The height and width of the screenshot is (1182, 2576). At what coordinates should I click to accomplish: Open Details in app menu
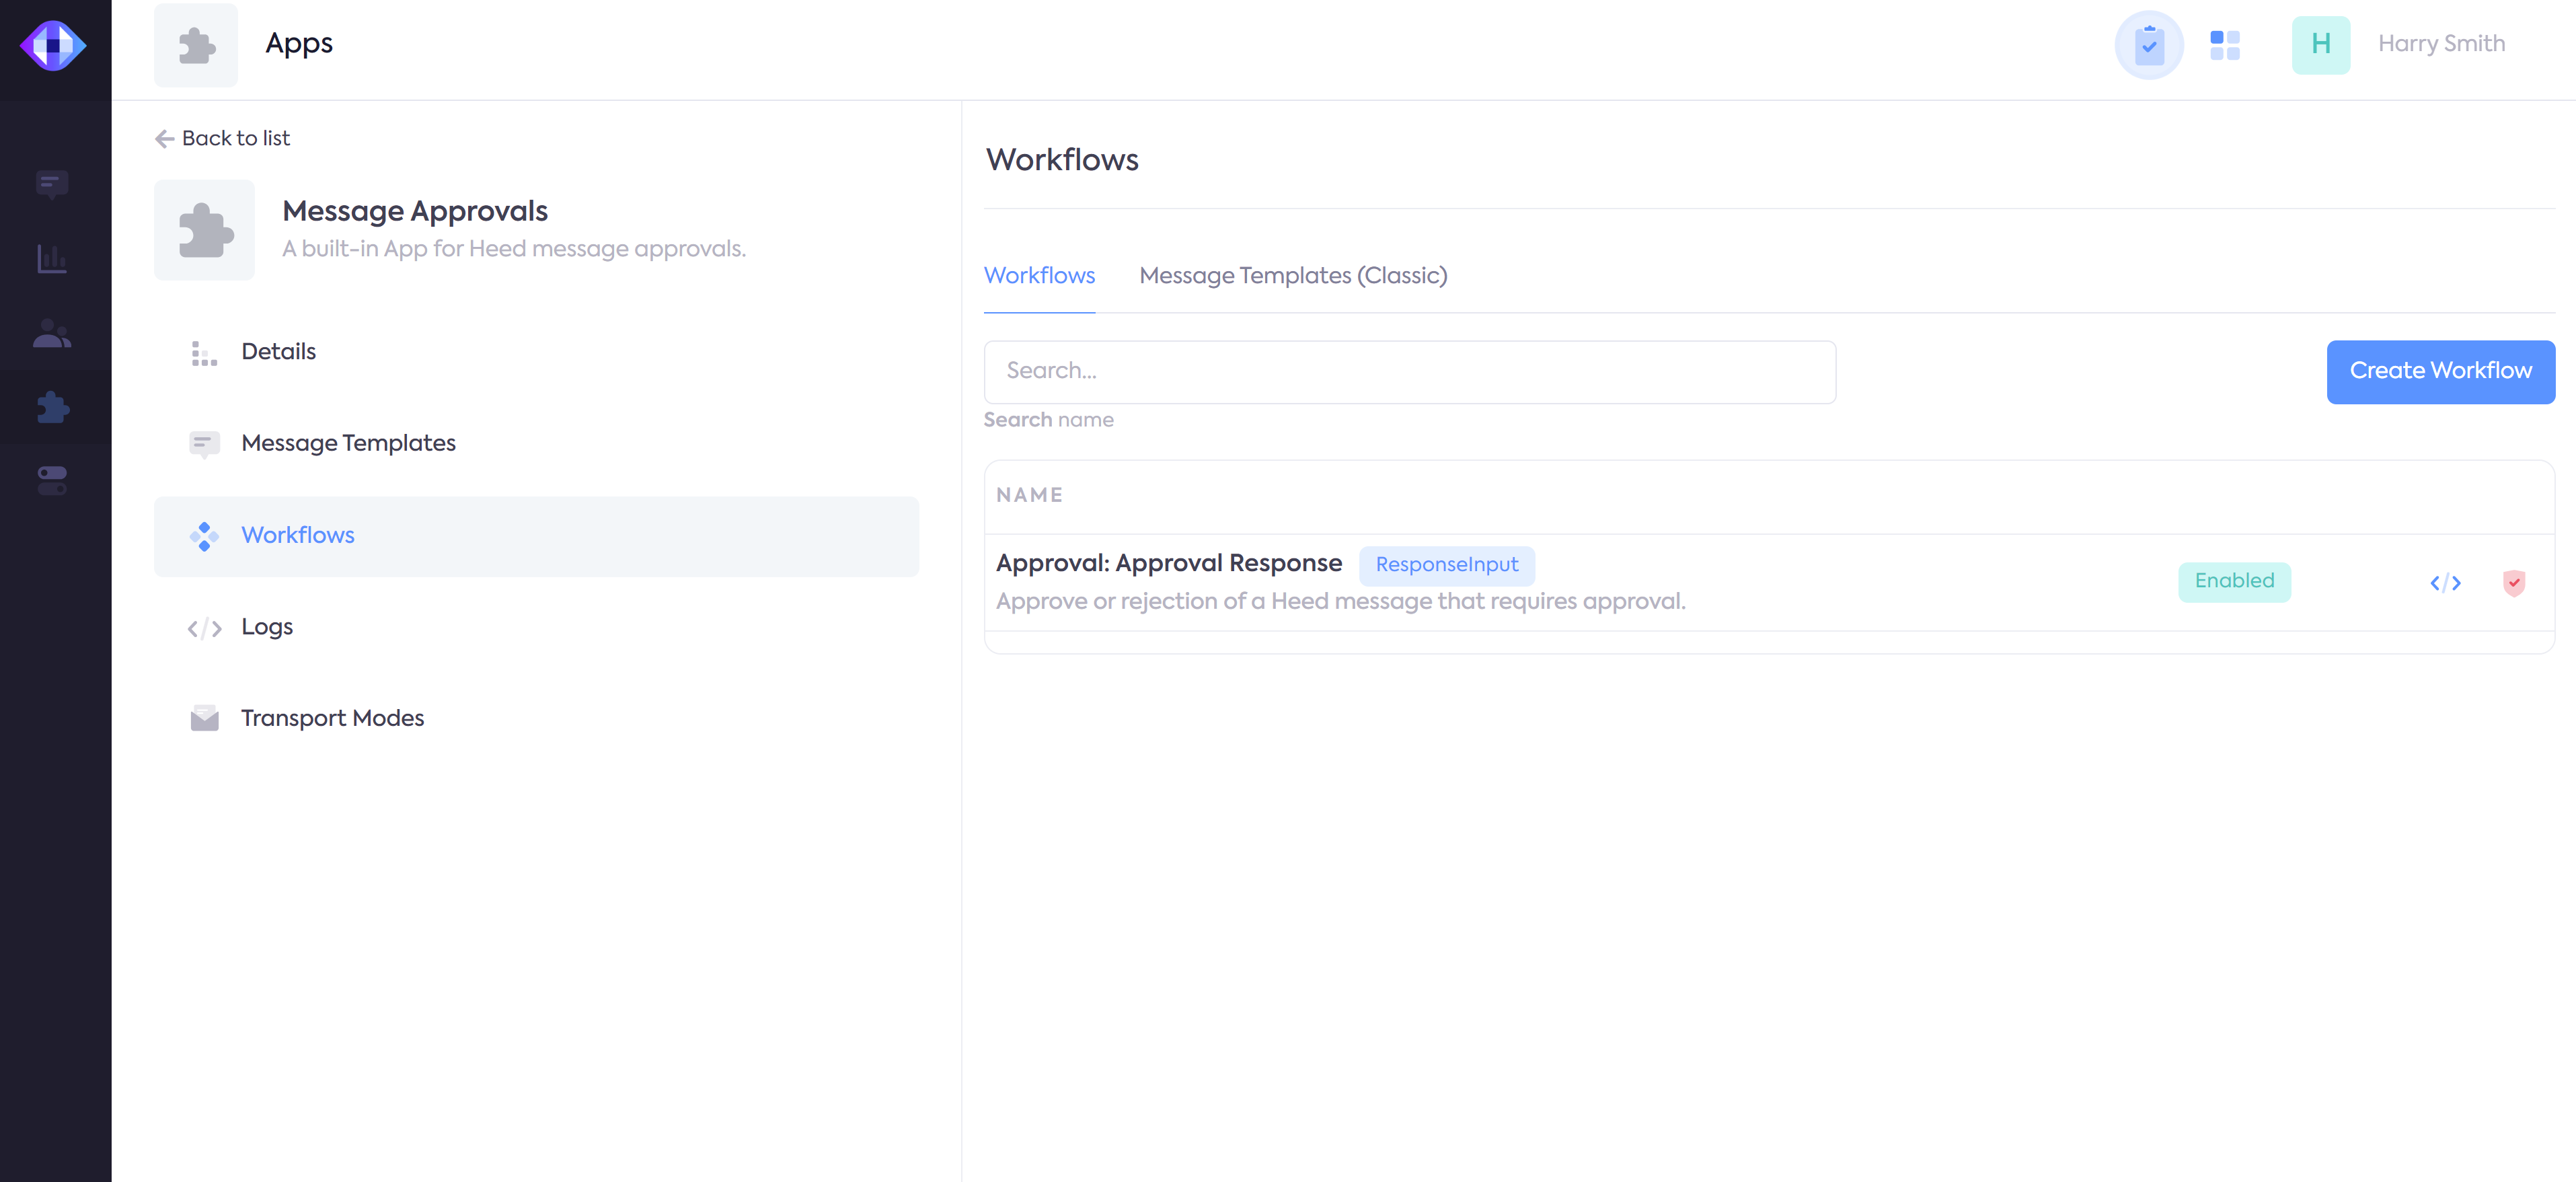pos(278,352)
